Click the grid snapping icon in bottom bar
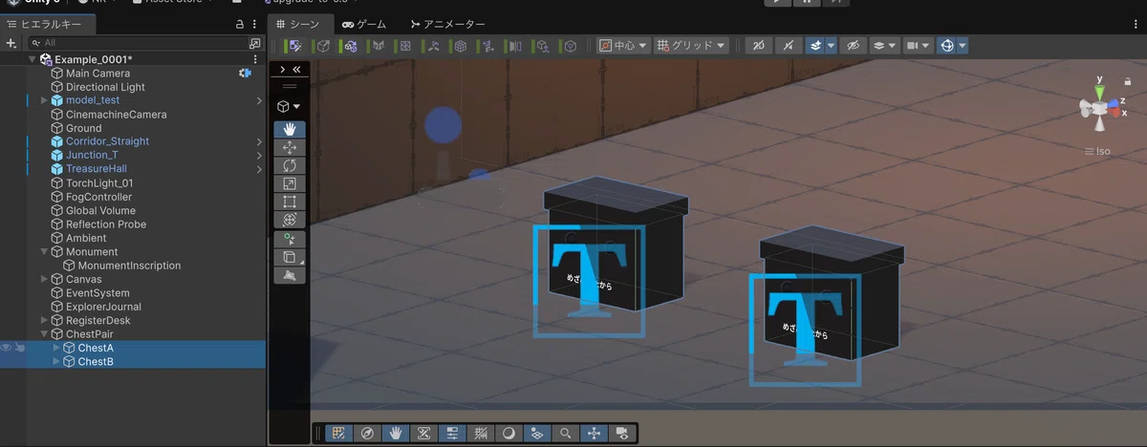The height and width of the screenshot is (447, 1147). coord(480,433)
